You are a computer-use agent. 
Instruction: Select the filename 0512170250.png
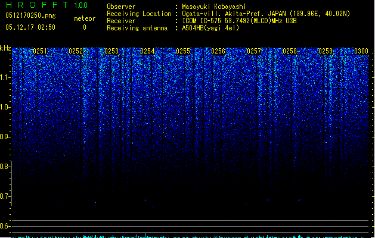(x=30, y=15)
